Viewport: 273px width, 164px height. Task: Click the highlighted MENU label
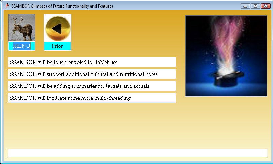21,46
